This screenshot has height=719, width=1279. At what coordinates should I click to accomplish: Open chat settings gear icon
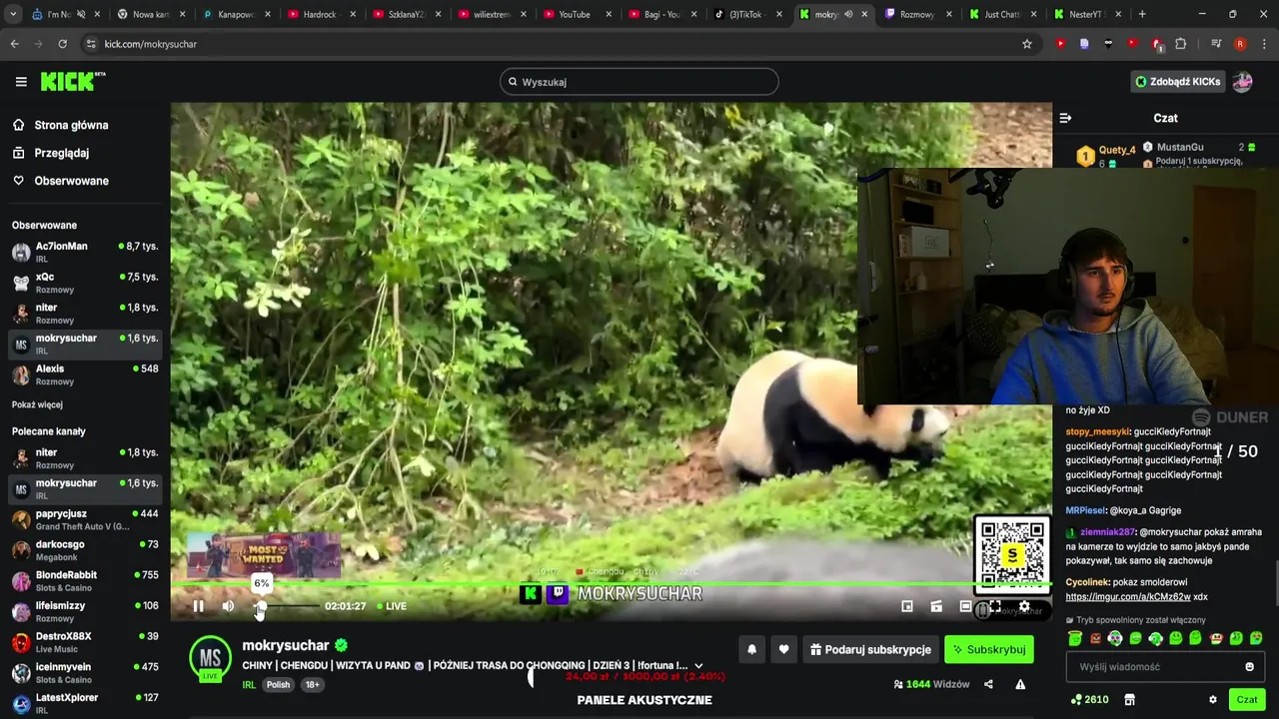click(1213, 700)
